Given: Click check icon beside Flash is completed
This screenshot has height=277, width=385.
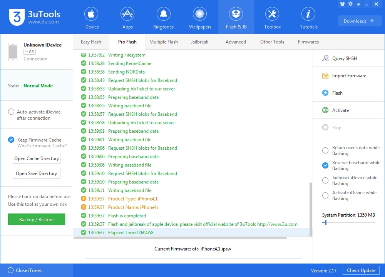Looking at the screenshot, I should coord(84,215).
